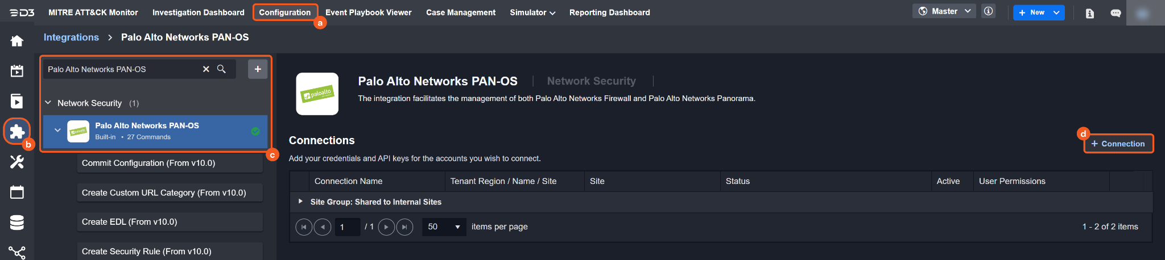Go to the next page of connections
Viewport: 1165px width, 260px height.
(386, 227)
